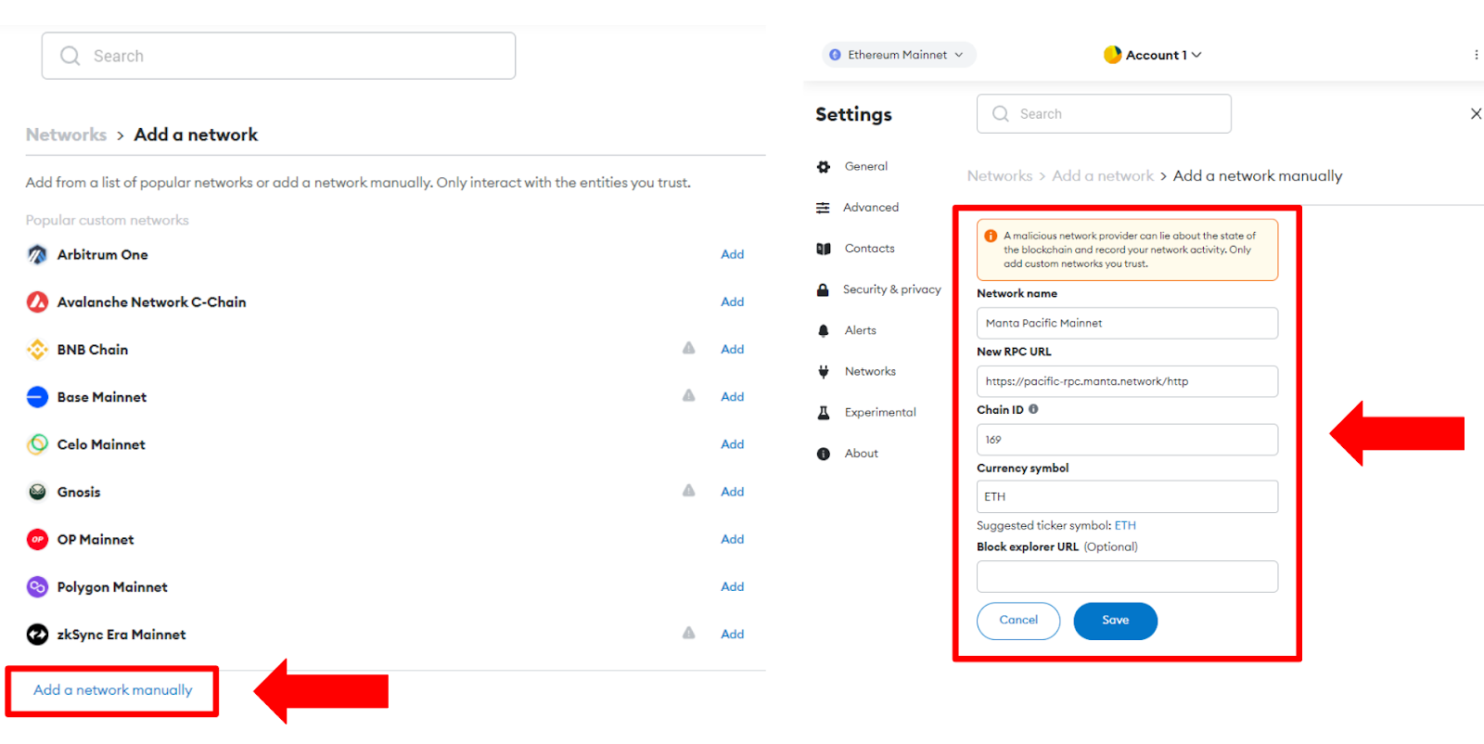
Task: Add the Gnosis network
Action: click(x=733, y=492)
